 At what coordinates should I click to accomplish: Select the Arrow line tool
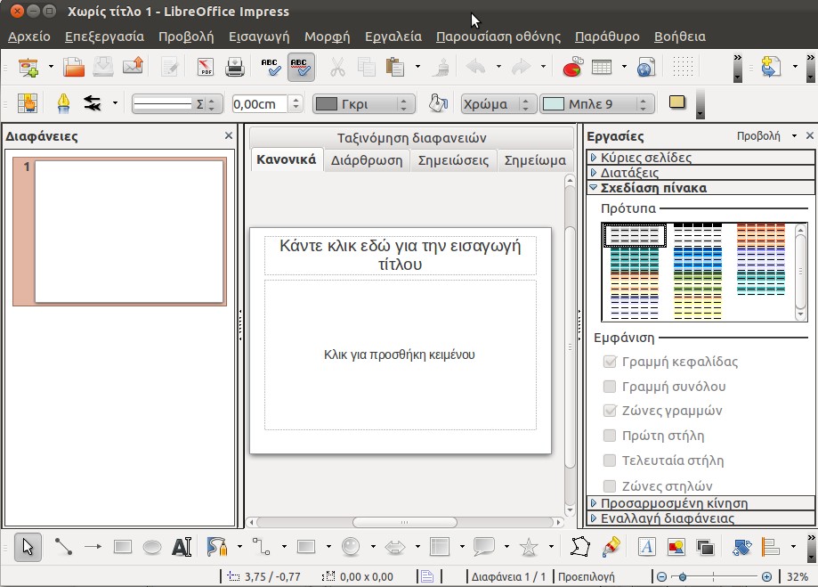point(93,547)
